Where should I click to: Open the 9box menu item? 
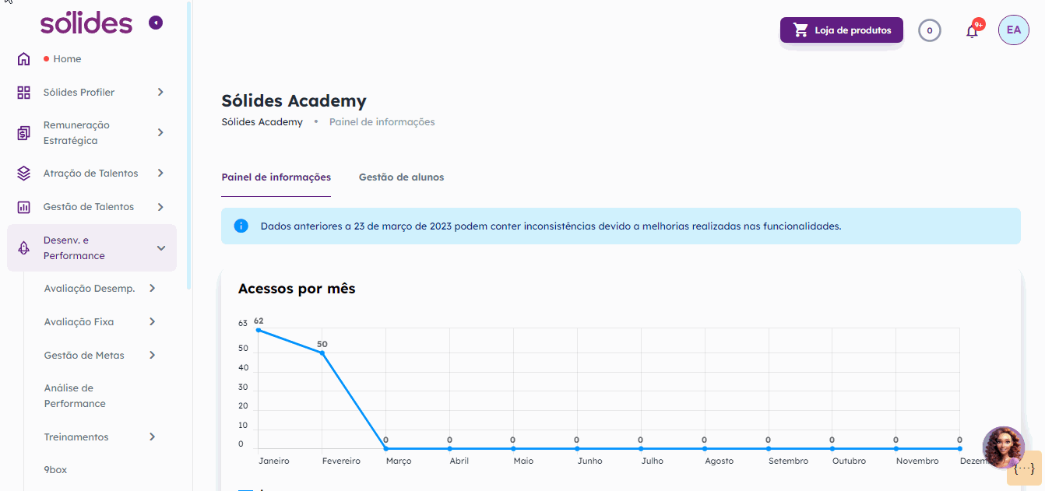coord(56,470)
